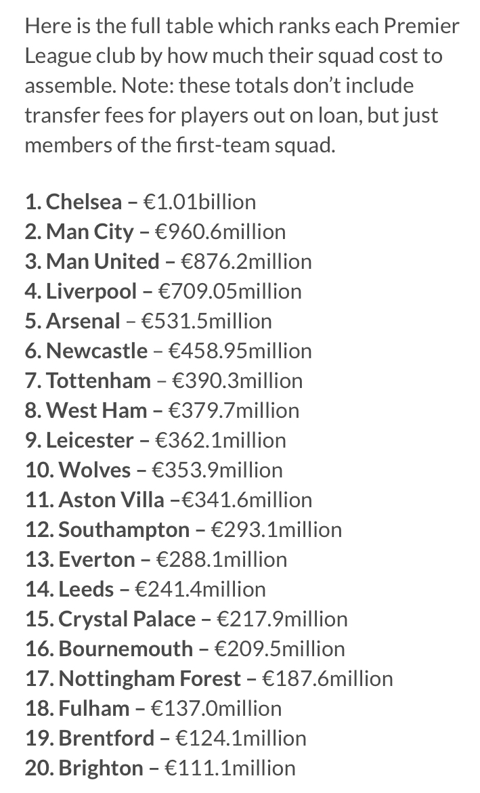Click the Brighton €111.1million value
Image resolution: width=480 pixels, height=793 pixels.
pyautogui.click(x=222, y=768)
